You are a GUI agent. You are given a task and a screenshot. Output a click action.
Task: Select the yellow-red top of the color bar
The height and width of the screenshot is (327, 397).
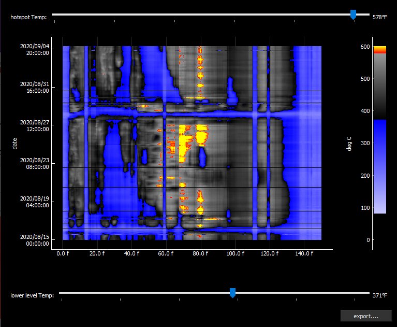379,49
